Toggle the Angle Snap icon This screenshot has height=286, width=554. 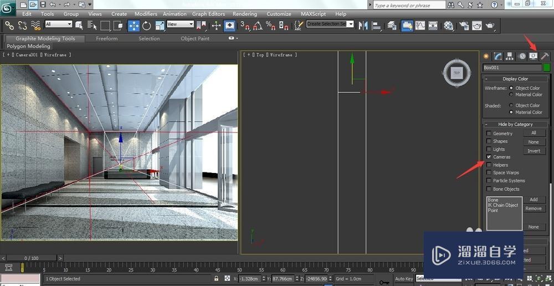click(x=258, y=25)
